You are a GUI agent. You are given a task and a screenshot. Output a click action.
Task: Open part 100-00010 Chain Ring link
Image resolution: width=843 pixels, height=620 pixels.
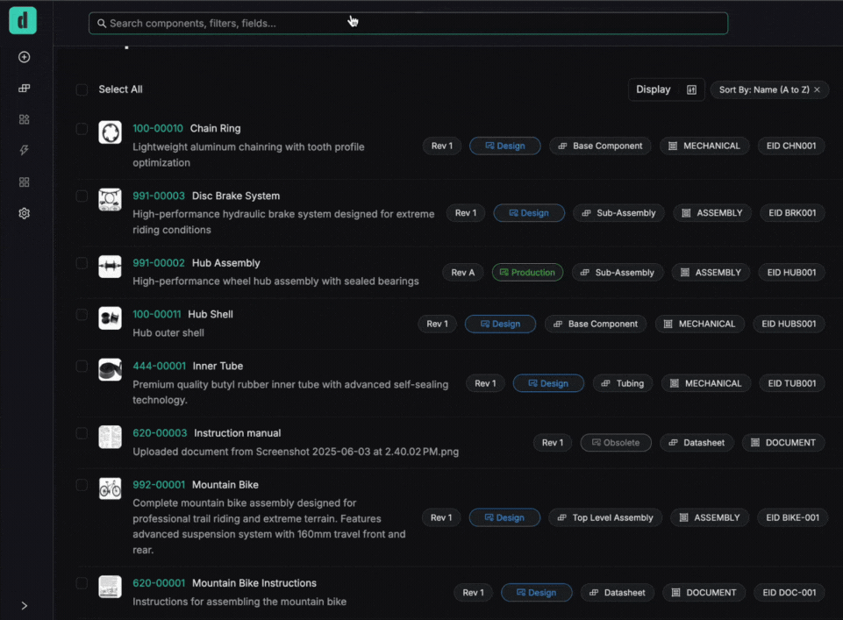[158, 128]
